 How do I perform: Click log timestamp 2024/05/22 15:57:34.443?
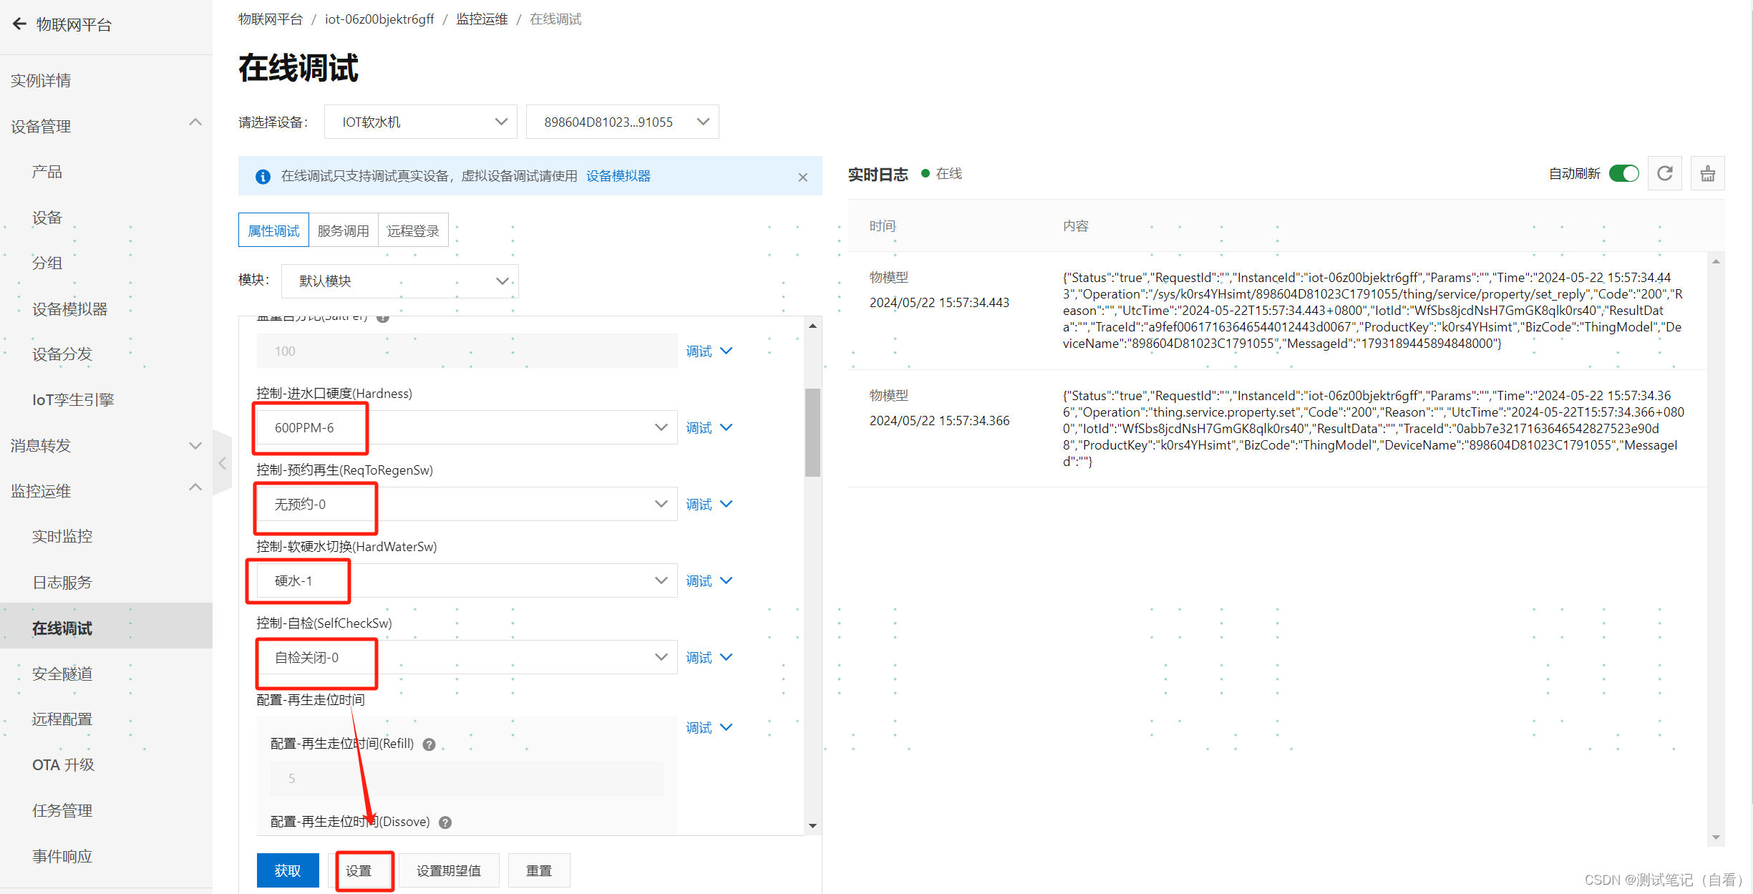coord(939,303)
